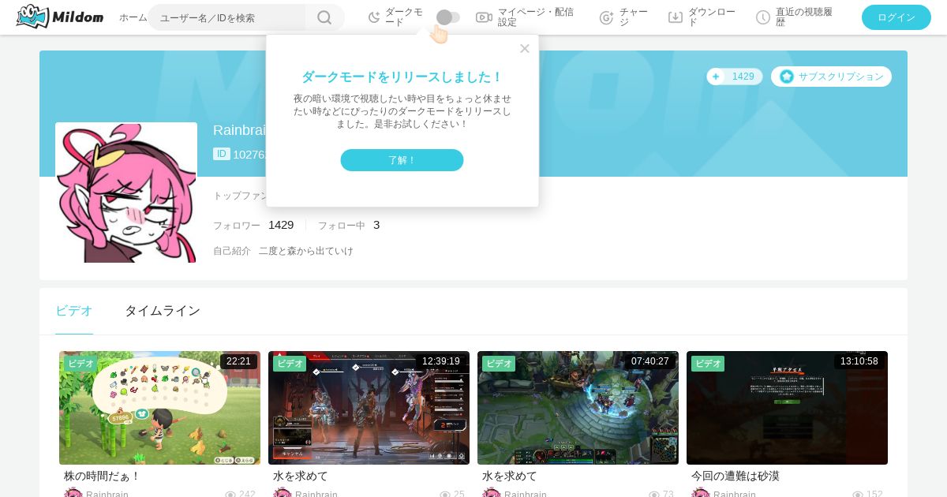
Task: Toggle the ダークモード switch
Action: pyautogui.click(x=448, y=17)
